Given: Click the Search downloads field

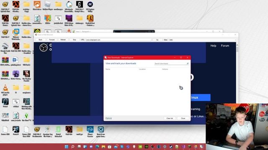Looking at the screenshot, I should pyautogui.click(x=170, y=63).
